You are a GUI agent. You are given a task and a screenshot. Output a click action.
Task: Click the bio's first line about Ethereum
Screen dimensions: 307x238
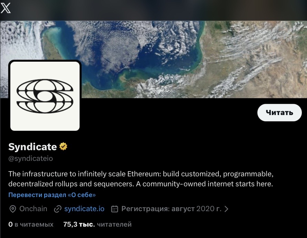click(141, 173)
